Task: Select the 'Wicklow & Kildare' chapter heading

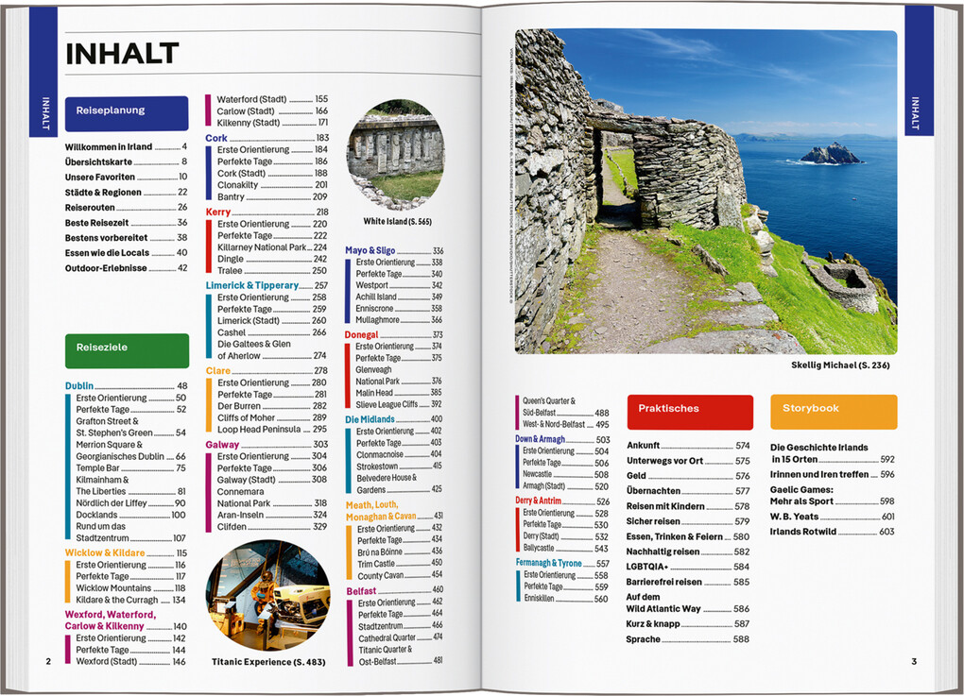Action: click(x=126, y=552)
